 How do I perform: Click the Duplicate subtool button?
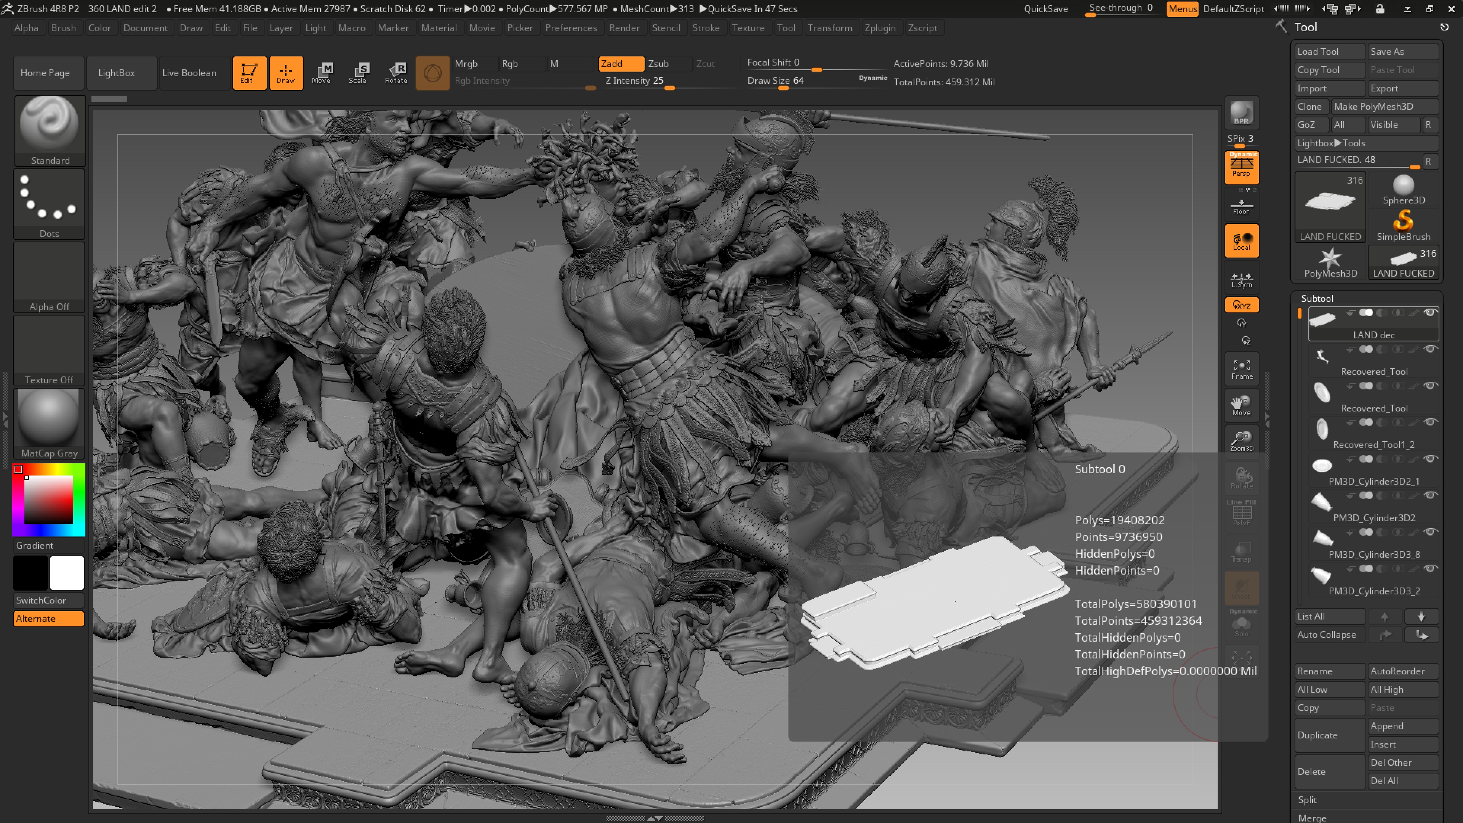click(1330, 735)
